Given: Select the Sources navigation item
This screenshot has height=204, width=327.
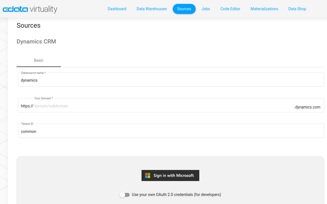Looking at the screenshot, I should click(184, 9).
